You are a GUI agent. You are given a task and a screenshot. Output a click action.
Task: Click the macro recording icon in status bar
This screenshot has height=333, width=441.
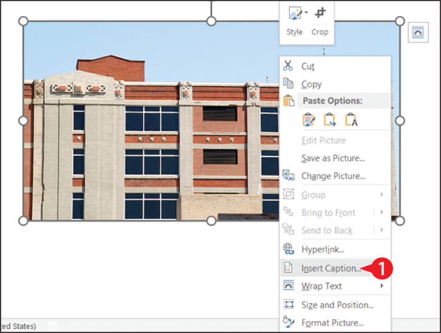(53, 326)
